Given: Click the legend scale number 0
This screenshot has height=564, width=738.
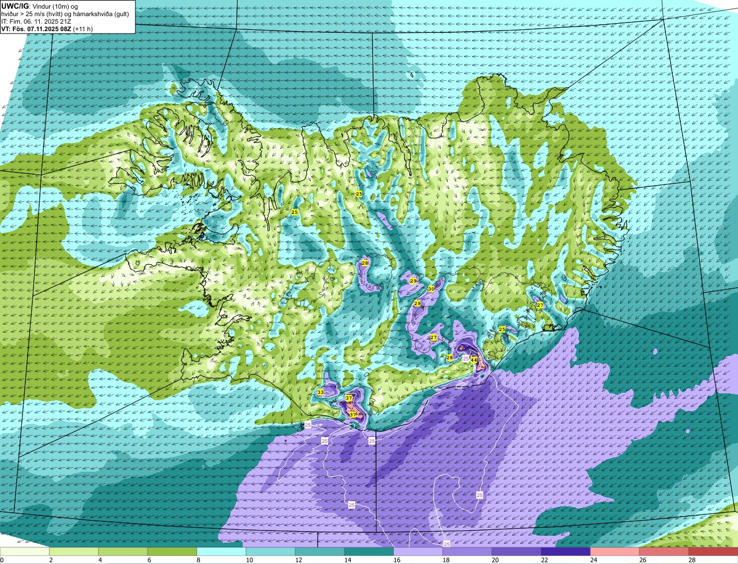Looking at the screenshot, I should click(2, 560).
